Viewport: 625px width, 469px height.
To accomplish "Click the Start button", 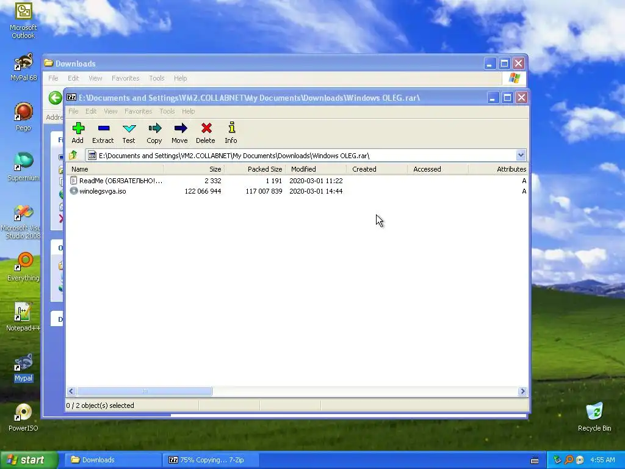I will (x=29, y=460).
